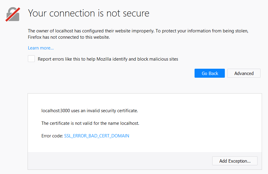Open the SSL_ERROR_BAD_CERT_DOMAIN error code link

97,136
